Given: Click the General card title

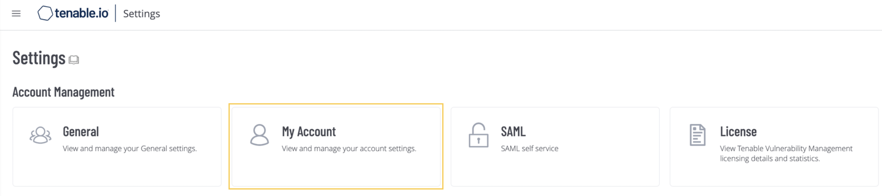Looking at the screenshot, I should pos(81,132).
